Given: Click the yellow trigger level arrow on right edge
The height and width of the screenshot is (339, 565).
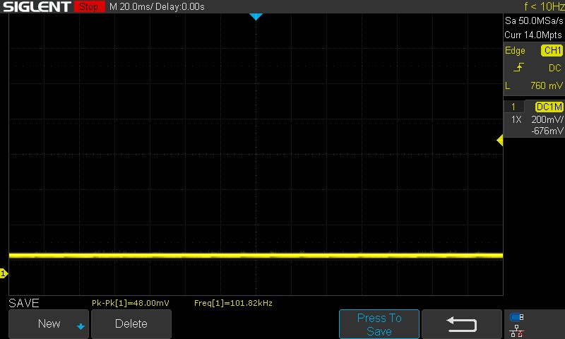Looking at the screenshot, I should [x=500, y=140].
